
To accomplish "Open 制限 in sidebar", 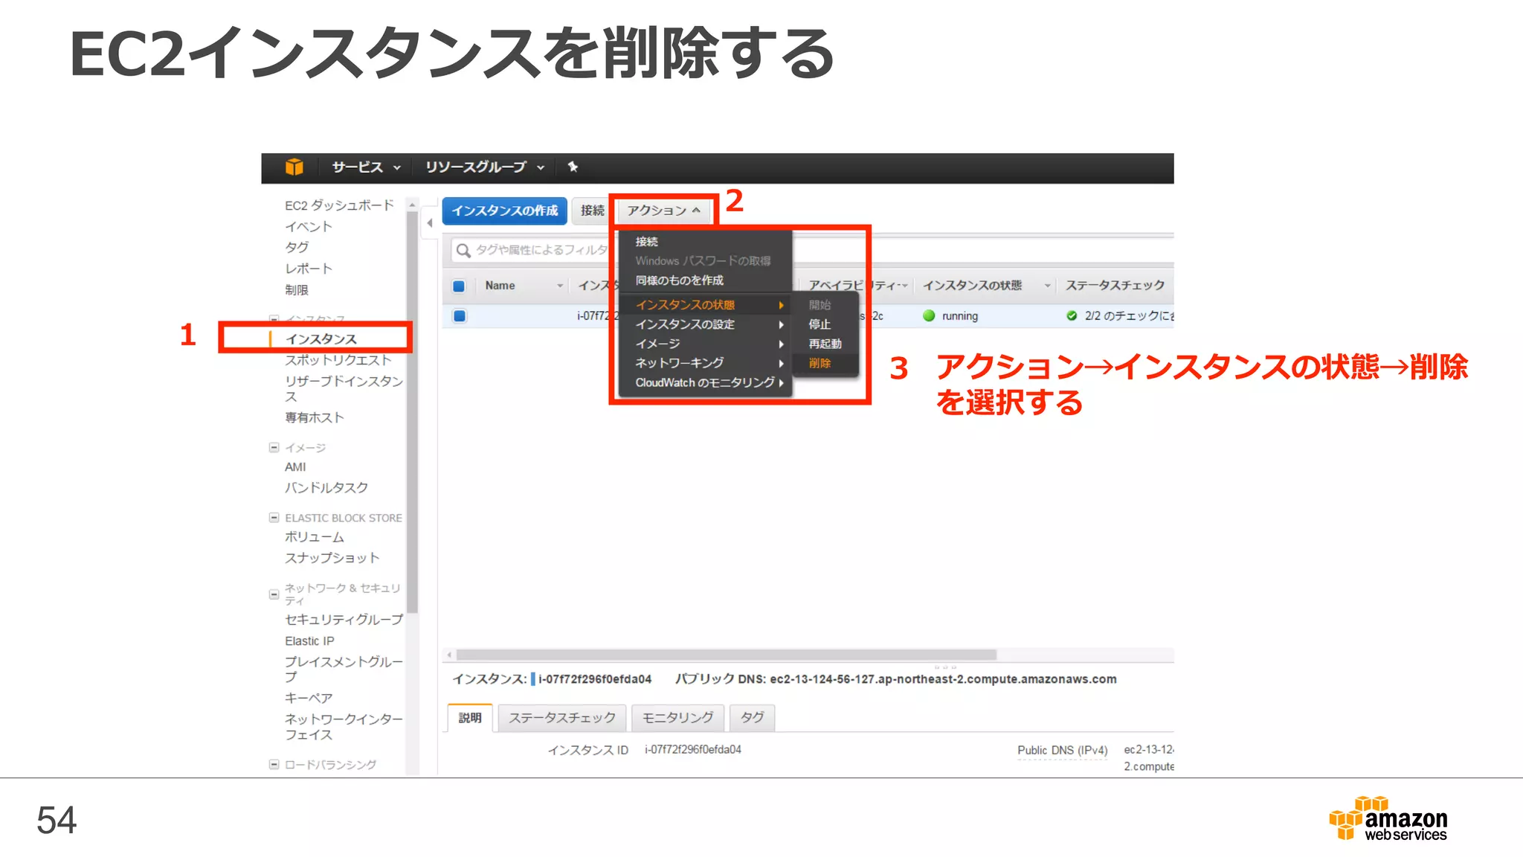I will click(x=296, y=290).
